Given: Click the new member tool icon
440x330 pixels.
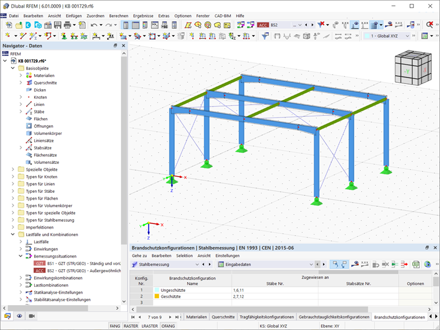Looking at the screenshot, I should (x=33, y=36).
